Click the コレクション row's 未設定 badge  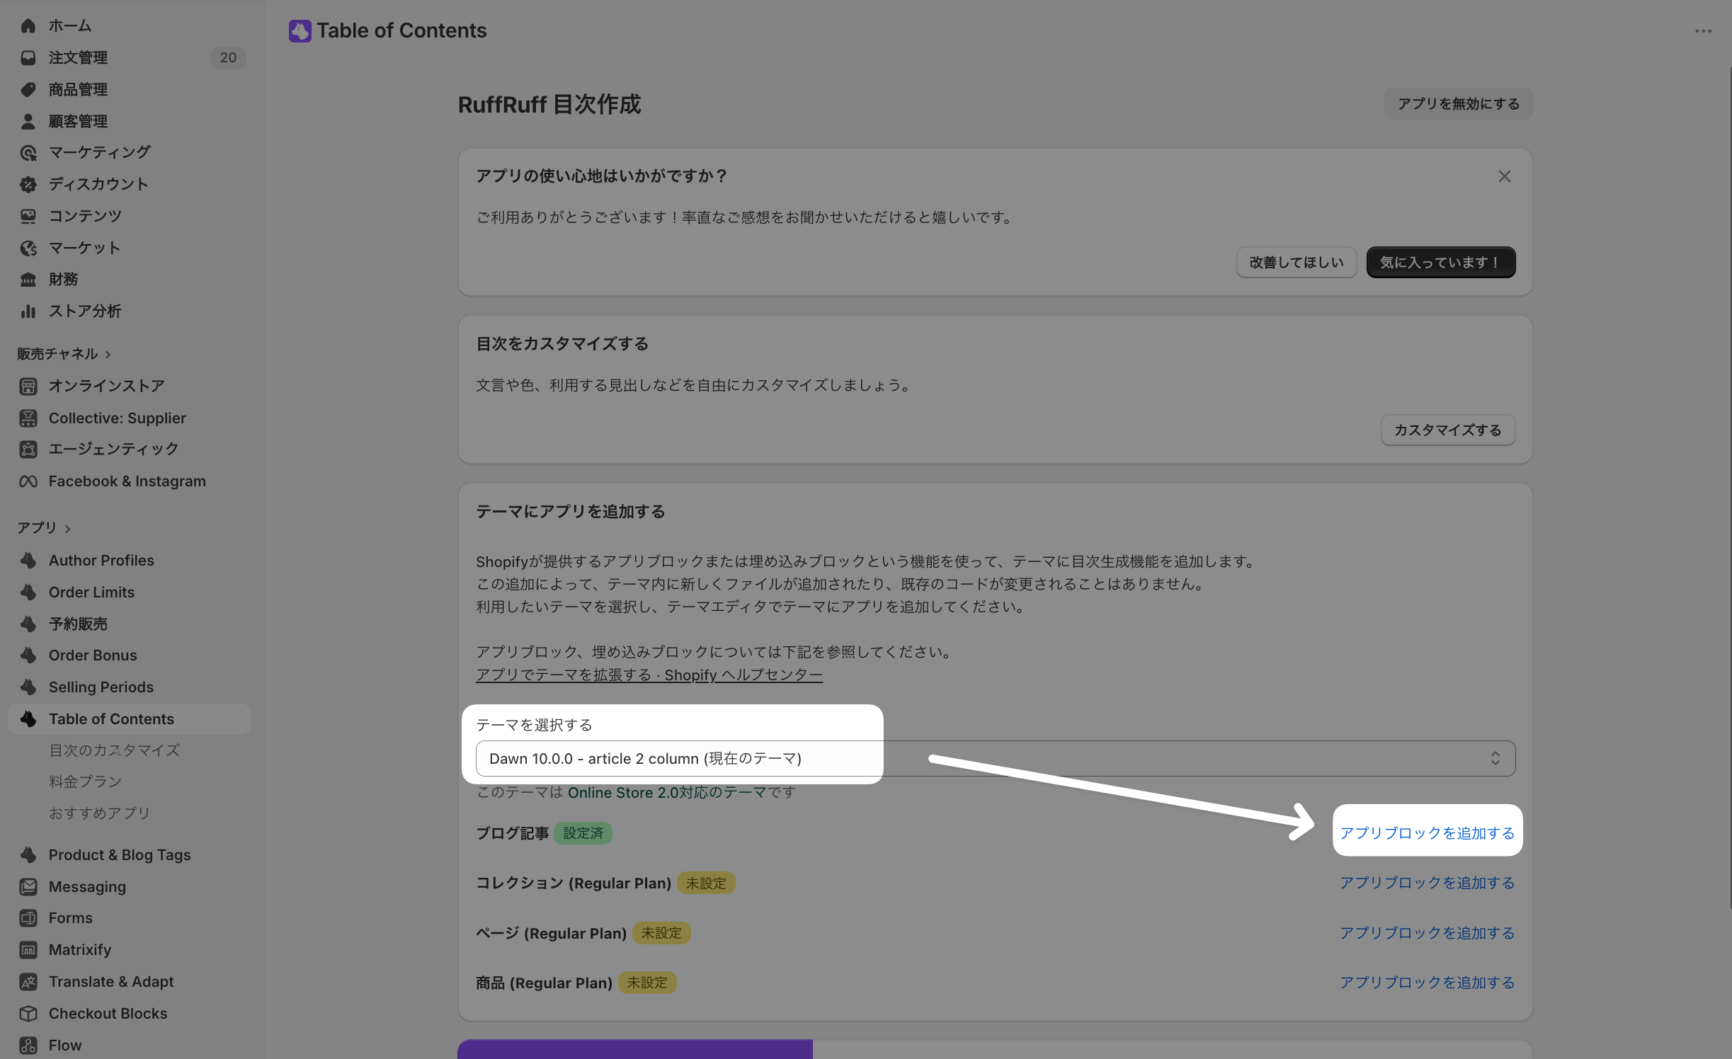(x=706, y=883)
